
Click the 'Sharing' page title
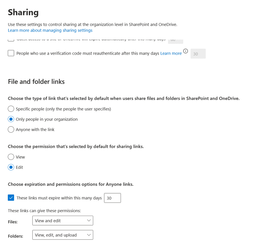(x=23, y=12)
